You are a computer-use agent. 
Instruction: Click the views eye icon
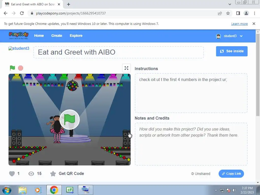[31, 174]
